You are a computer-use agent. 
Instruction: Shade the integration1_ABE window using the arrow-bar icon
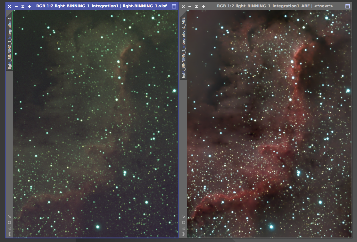coord(196,6)
